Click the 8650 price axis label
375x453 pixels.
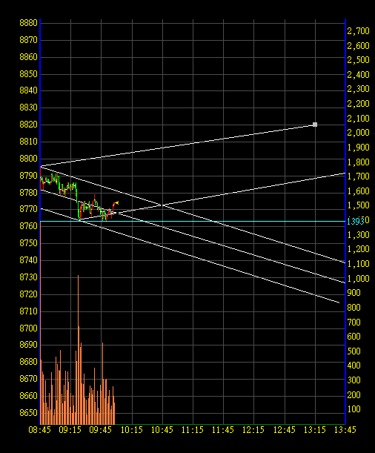(x=28, y=412)
